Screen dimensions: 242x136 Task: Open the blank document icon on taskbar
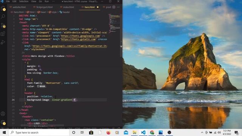[100, 133]
